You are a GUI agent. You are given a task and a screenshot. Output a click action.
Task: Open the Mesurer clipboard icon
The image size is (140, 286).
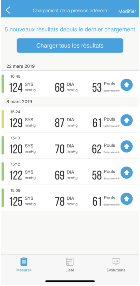(x=24, y=262)
